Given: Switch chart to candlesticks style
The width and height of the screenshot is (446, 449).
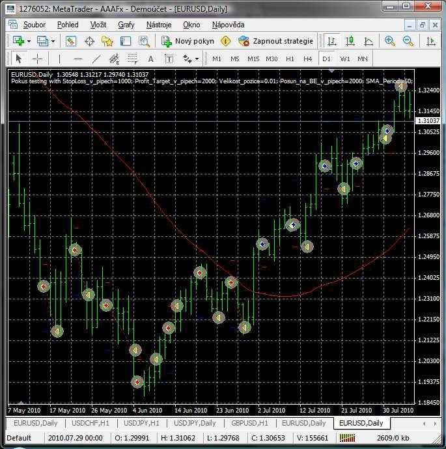Looking at the screenshot, I should [x=350, y=41].
